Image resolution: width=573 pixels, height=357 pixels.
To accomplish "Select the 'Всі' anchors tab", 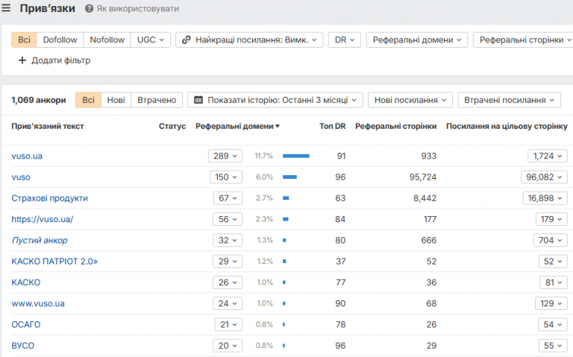I will point(88,100).
